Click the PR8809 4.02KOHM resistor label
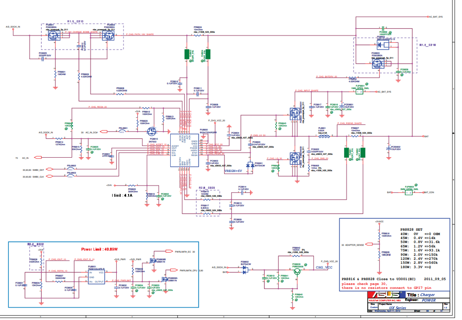Image resolution: width=462 pixels, height=320 pixels. pyautogui.click(x=86, y=75)
